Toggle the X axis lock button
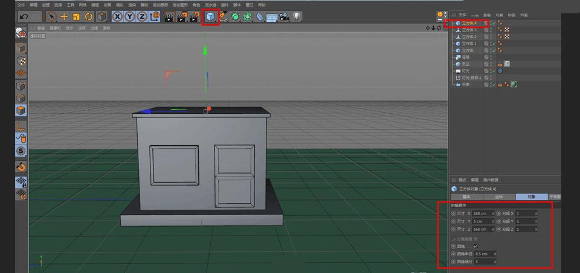Viewport: 580px width, 273px height. point(117,17)
